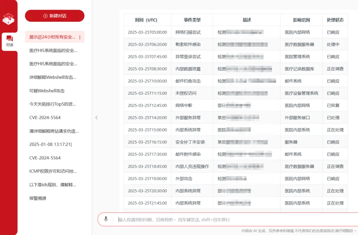Open the 可疑Webshell攻击 conversation

pyautogui.click(x=47, y=91)
